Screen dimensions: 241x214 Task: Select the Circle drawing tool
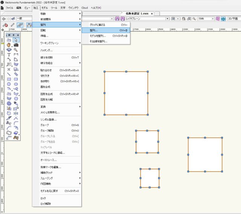[x=9, y=84]
